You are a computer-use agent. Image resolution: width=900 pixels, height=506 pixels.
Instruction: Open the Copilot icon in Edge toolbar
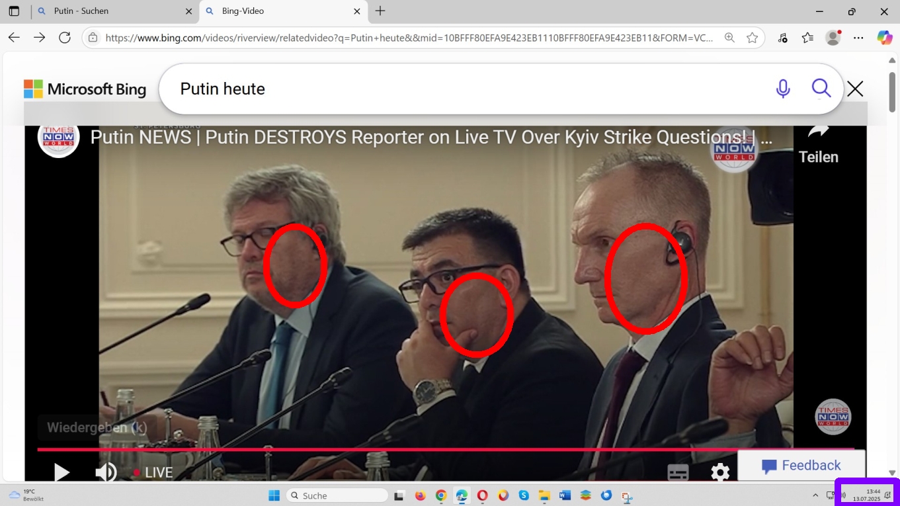click(x=884, y=38)
